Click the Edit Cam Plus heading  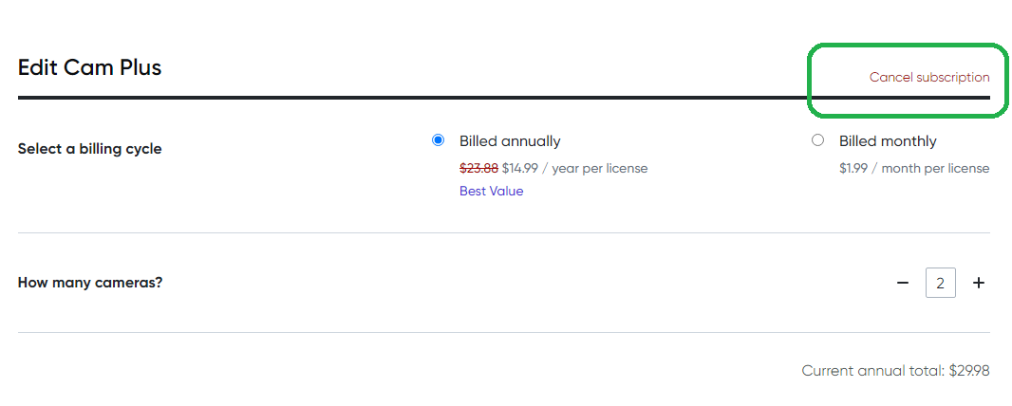(89, 67)
